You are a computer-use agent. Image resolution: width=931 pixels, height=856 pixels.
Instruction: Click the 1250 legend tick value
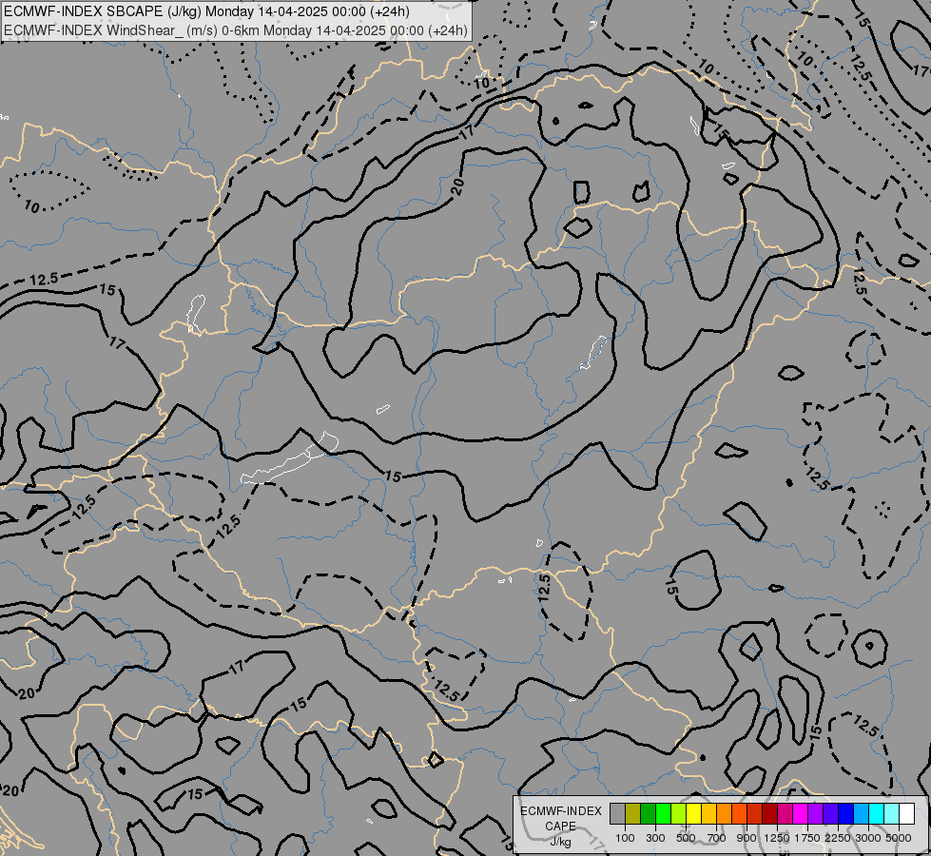pyautogui.click(x=777, y=838)
